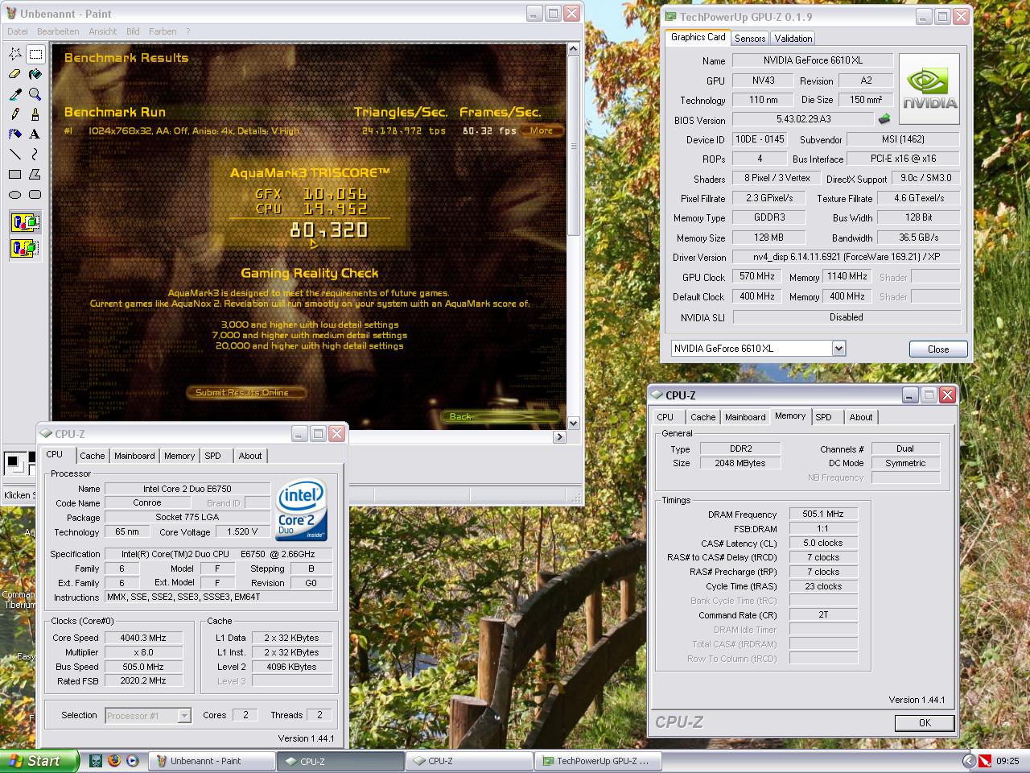The height and width of the screenshot is (773, 1030).
Task: Choose the transparent selection mode option
Action: click(x=25, y=247)
